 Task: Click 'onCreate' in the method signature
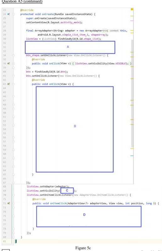[x=48, y=14]
